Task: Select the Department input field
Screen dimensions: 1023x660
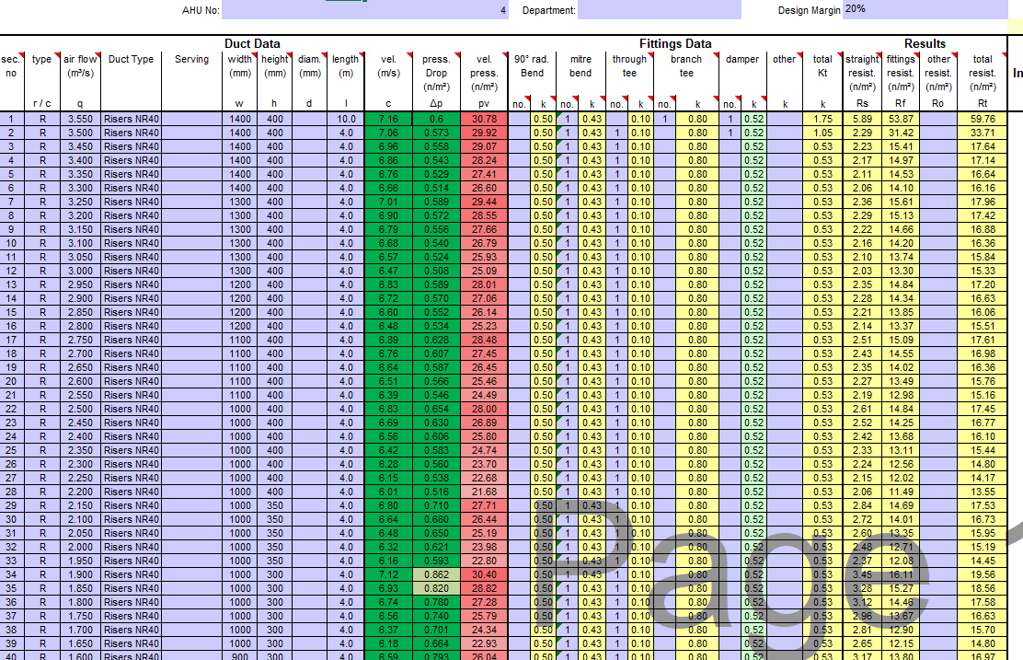Action: [659, 10]
